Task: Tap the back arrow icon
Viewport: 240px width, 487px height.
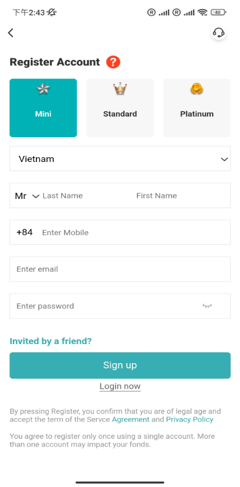Action: 11,33
